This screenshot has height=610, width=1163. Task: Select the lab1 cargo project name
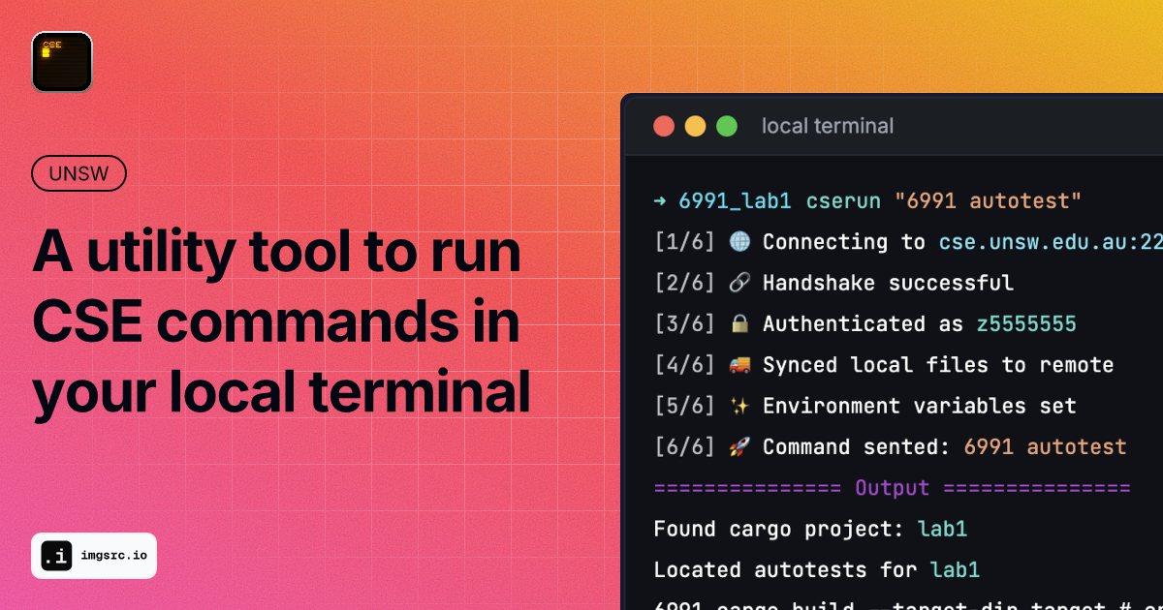point(942,529)
